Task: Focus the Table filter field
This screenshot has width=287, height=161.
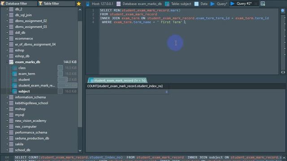Action: point(57,4)
